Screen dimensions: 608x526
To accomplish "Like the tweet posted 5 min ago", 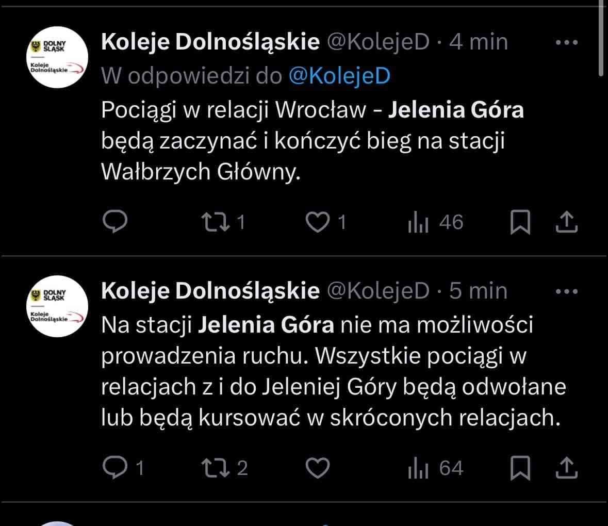I will click(x=318, y=468).
